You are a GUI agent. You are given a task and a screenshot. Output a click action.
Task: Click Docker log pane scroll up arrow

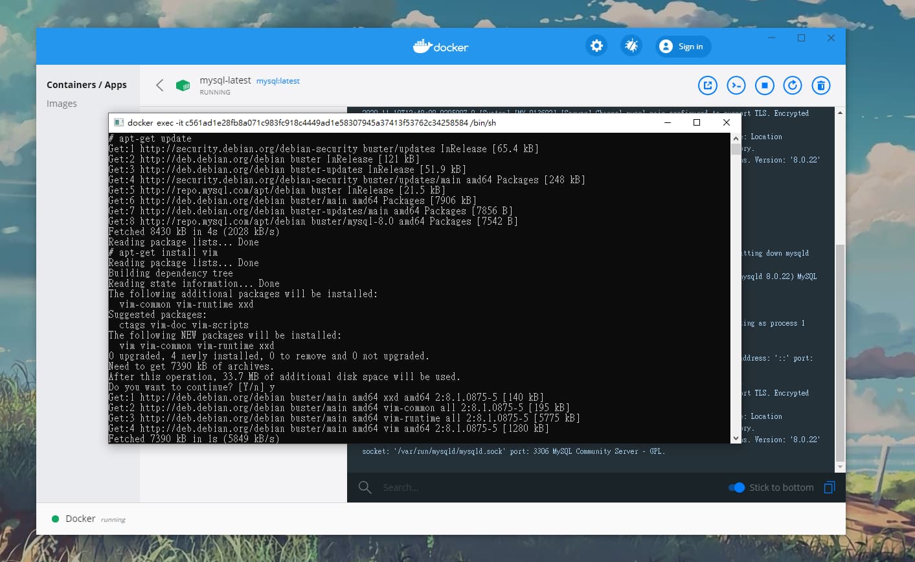click(841, 113)
